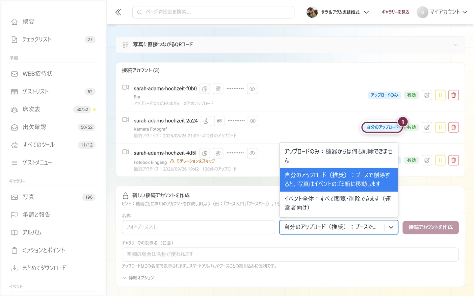Collapse sidebar with double chevron icon
The width and height of the screenshot is (474, 296).
tap(118, 12)
